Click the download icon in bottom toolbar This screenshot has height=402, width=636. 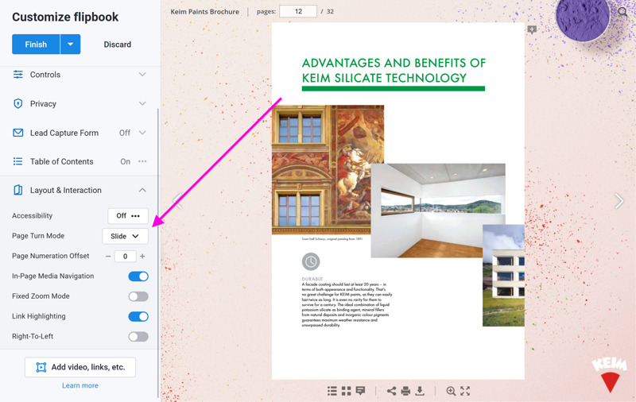pyautogui.click(x=420, y=391)
